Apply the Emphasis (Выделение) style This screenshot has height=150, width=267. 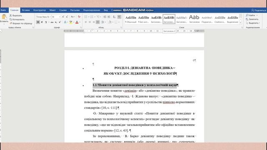pos(232,19)
